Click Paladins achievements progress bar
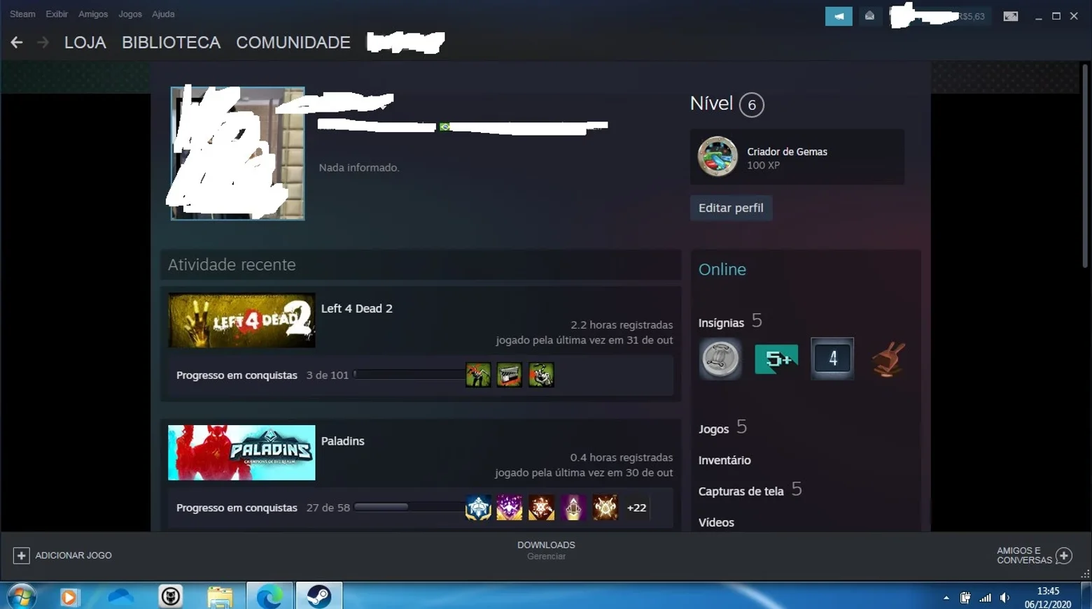 click(409, 507)
